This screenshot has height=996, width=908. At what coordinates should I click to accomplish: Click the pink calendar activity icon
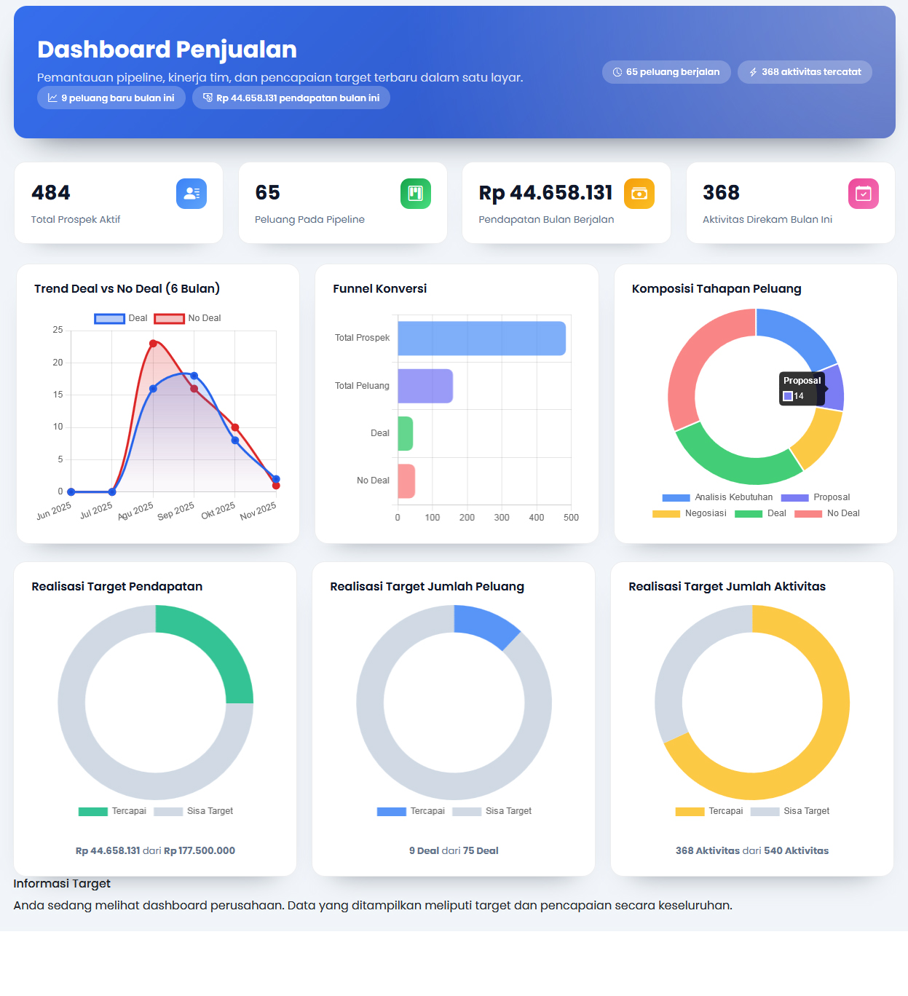[x=863, y=194]
